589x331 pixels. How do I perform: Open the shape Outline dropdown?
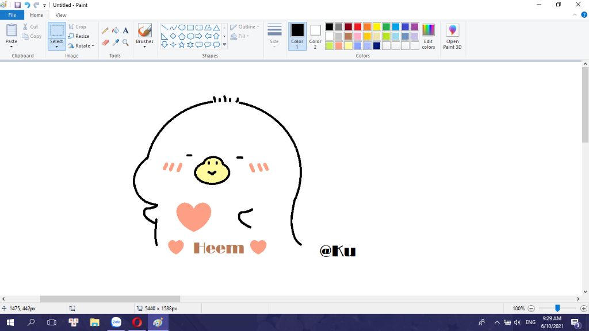point(244,27)
